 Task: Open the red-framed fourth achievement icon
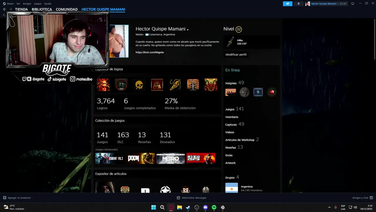(157, 85)
